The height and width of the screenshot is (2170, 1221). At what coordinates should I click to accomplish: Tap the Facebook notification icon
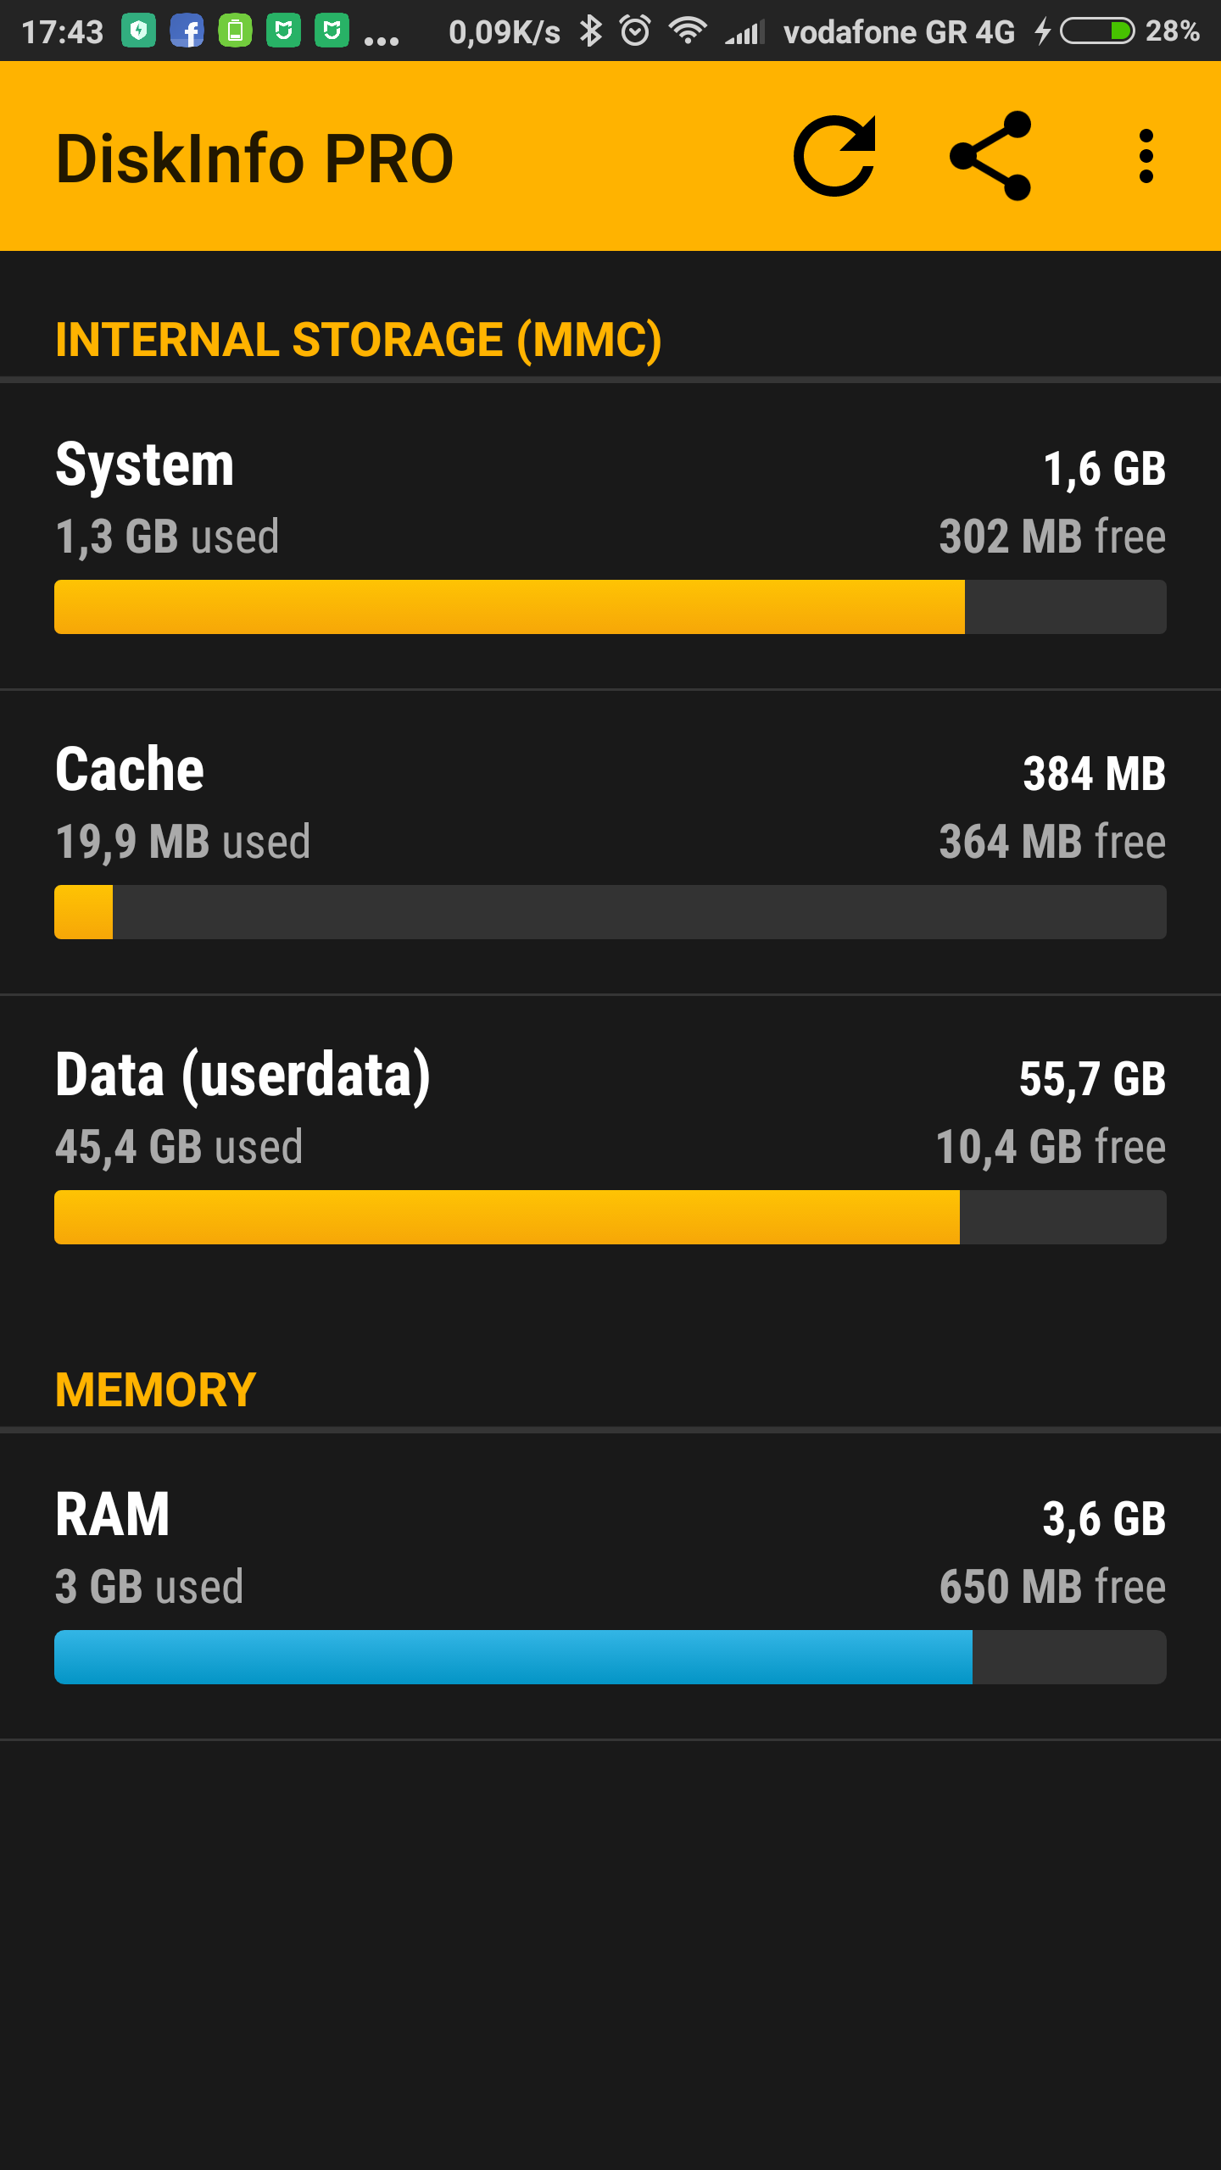(187, 32)
